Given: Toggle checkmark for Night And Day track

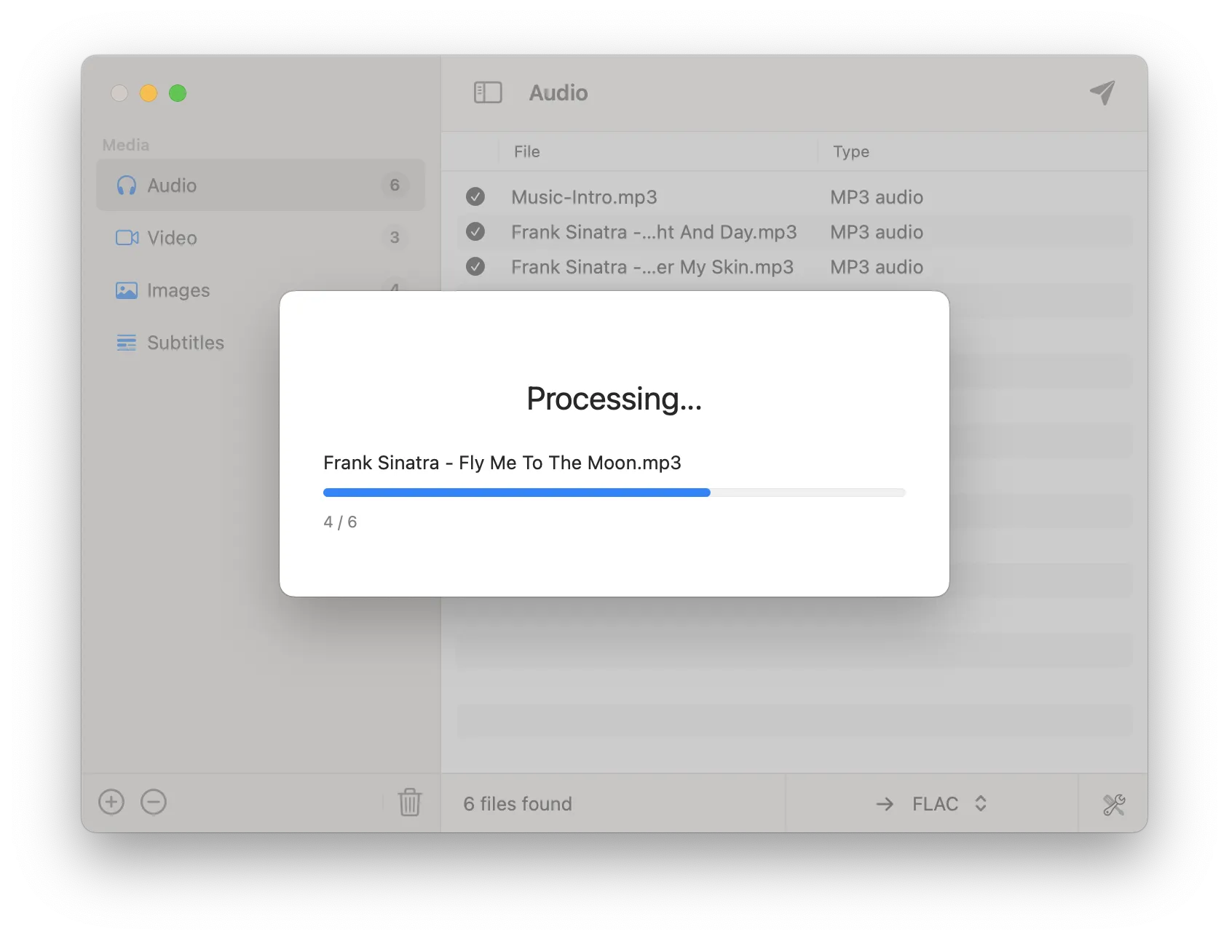Looking at the screenshot, I should pos(475,232).
